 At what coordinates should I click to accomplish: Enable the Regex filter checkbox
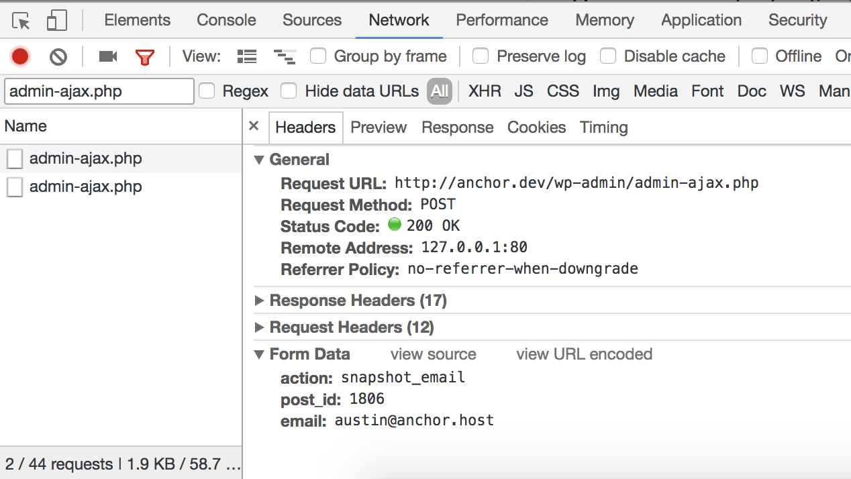coord(207,91)
